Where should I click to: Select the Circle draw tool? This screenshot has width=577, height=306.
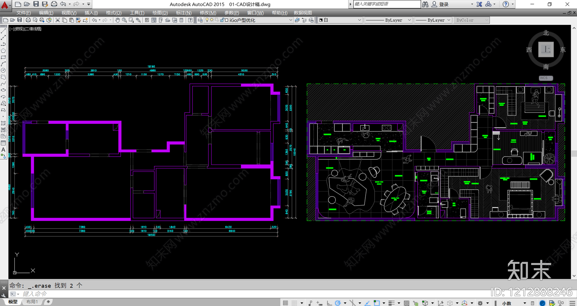pyautogui.click(x=3, y=70)
